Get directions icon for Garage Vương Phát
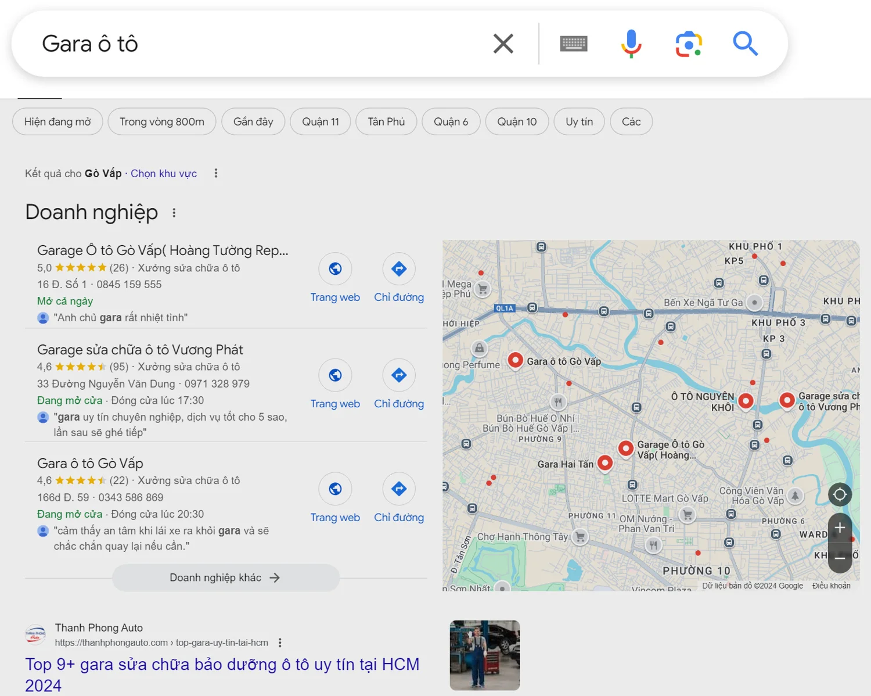 click(x=398, y=375)
